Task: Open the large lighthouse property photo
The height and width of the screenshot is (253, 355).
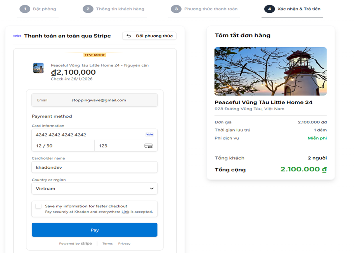Action: click(270, 71)
